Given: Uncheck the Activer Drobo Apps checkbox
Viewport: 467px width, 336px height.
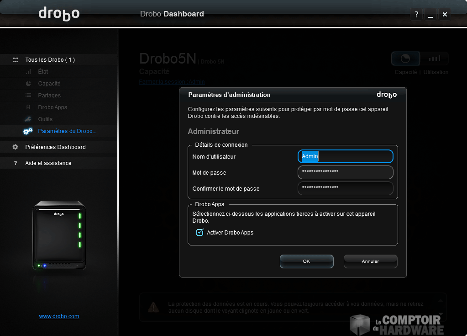Looking at the screenshot, I should 199,232.
